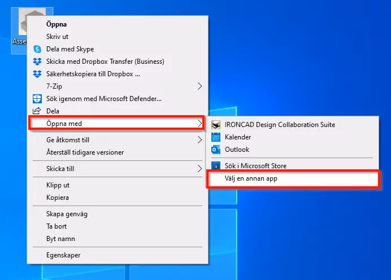This screenshot has height=280, width=391.
Task: Click the Microsoft Defender shield icon
Action: (x=37, y=99)
